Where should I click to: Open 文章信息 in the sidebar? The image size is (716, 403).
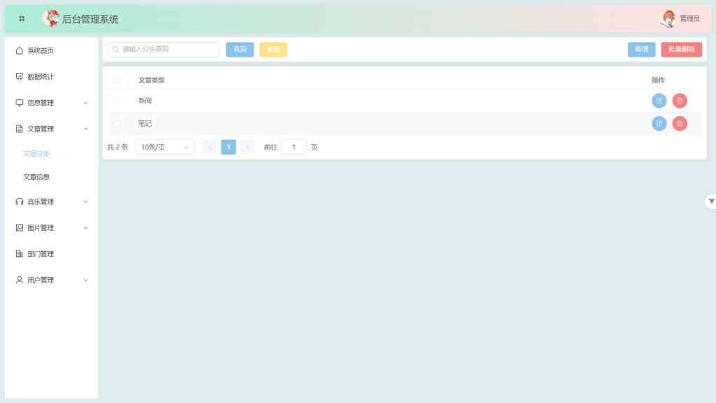[x=36, y=177]
